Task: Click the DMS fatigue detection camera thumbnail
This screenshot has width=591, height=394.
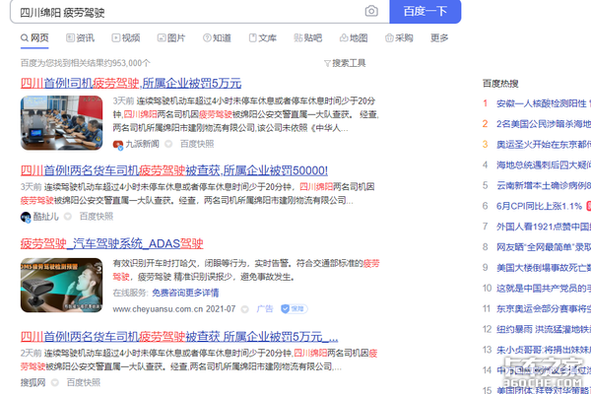Action: click(x=61, y=285)
